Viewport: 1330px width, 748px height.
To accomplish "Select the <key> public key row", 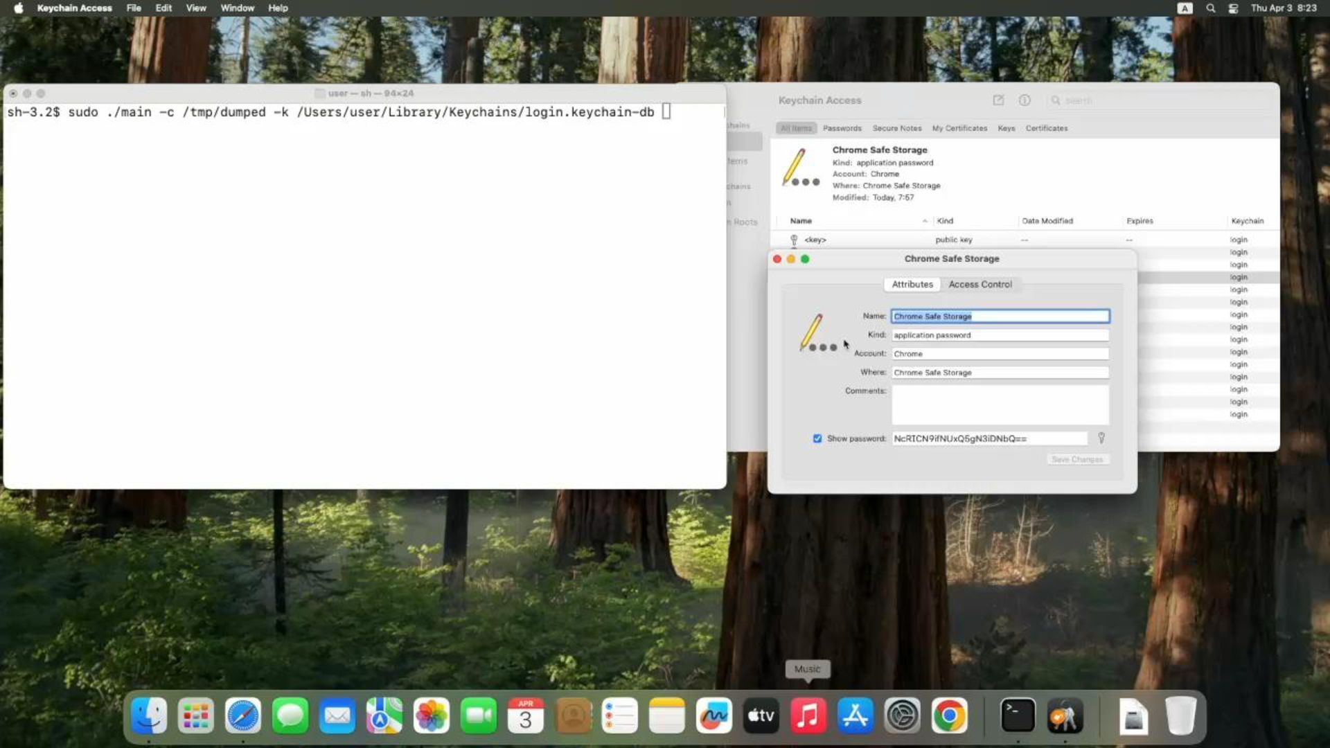I will (x=1024, y=240).
